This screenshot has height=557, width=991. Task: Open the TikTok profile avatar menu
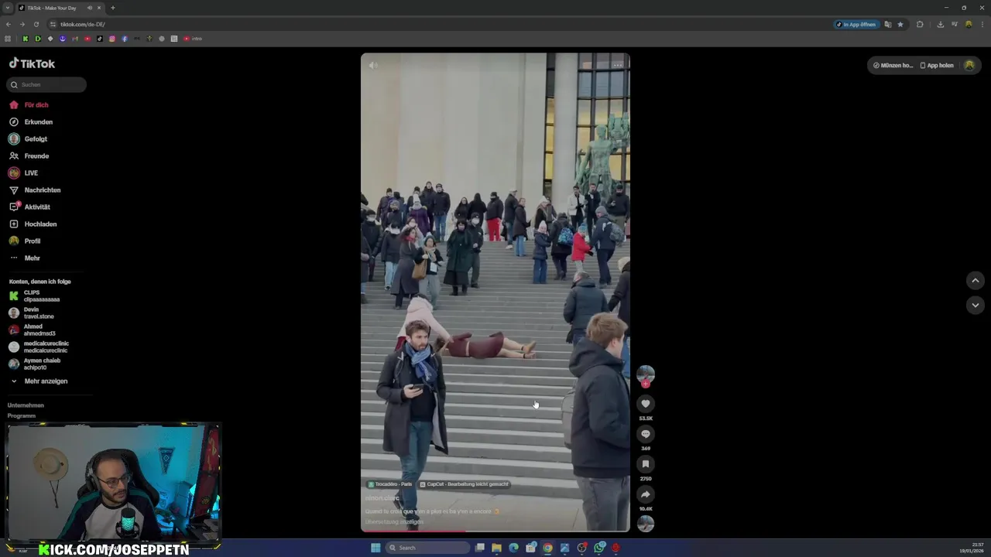[969, 65]
